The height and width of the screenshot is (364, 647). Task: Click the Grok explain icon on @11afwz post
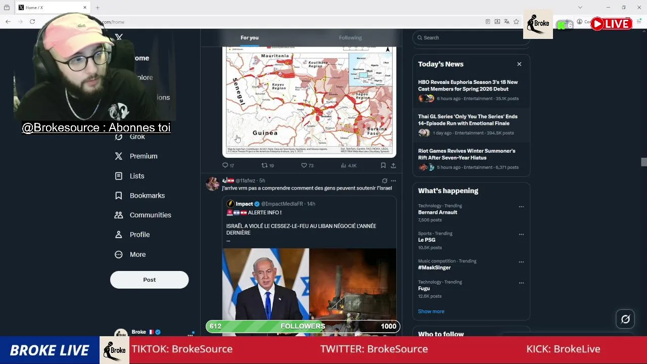coord(385,180)
